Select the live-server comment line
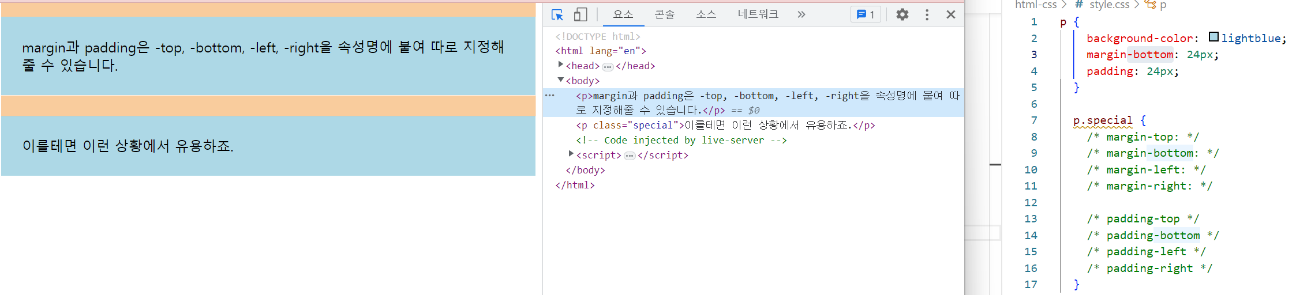1296x295 pixels. 681,140
